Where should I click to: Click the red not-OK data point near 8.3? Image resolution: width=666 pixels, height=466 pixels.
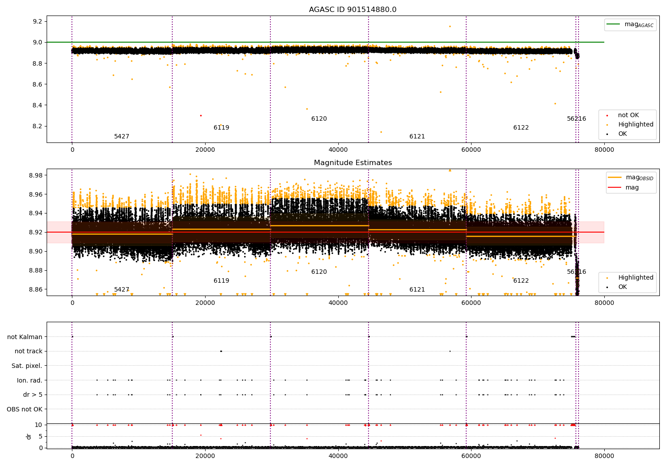point(201,115)
